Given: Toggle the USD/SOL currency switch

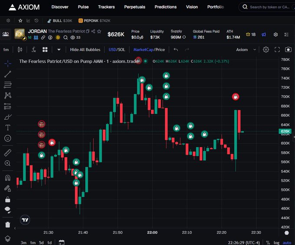Looking at the screenshot, I should click(117, 50).
